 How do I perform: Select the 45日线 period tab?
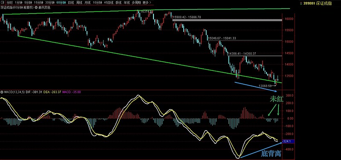point(109,3)
